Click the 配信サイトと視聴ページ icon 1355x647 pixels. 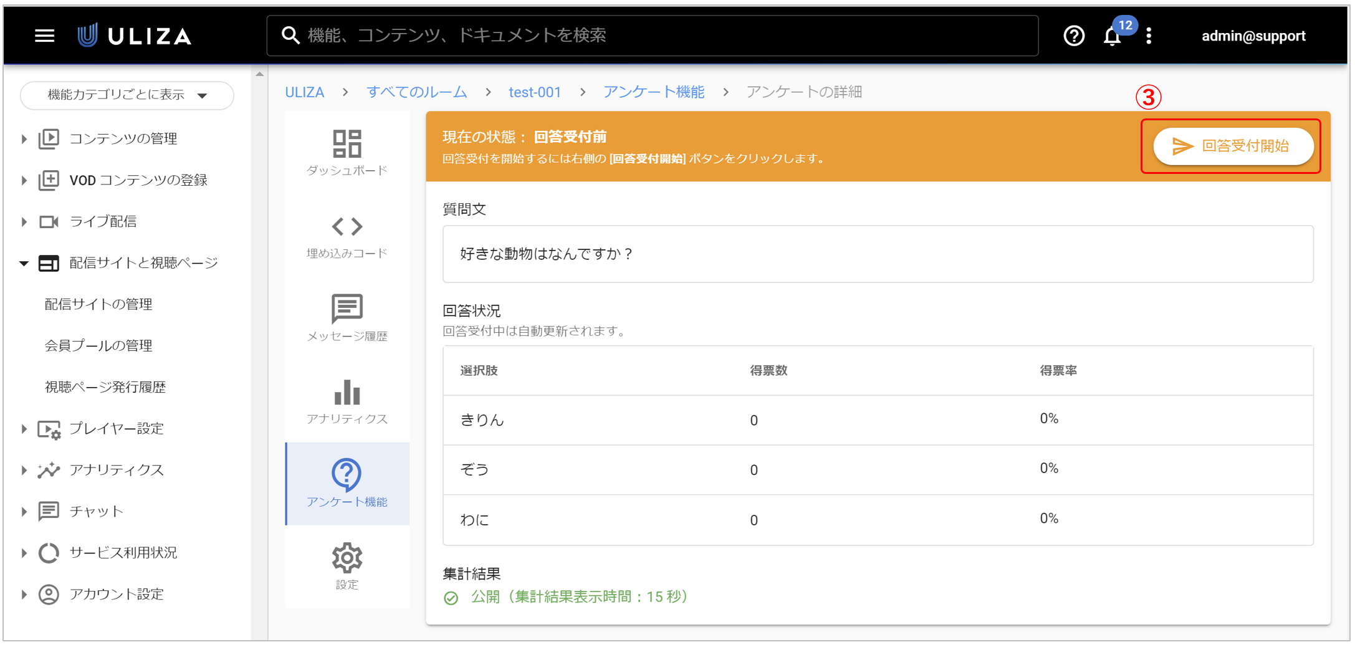(49, 263)
